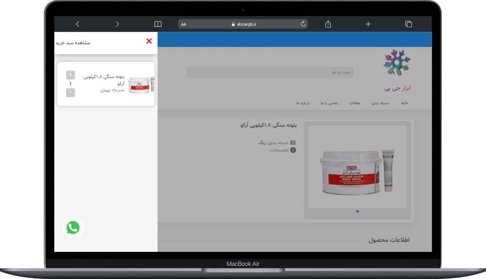The height and width of the screenshot is (279, 486).
Task: Go back using Safari's back arrow
Action: tap(78, 24)
